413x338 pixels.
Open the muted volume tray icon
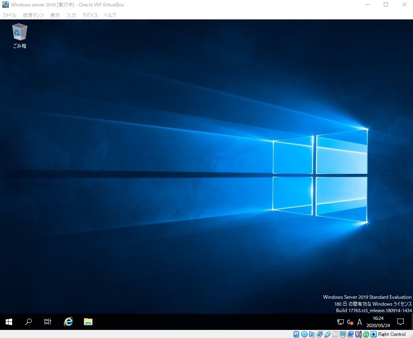point(350,322)
